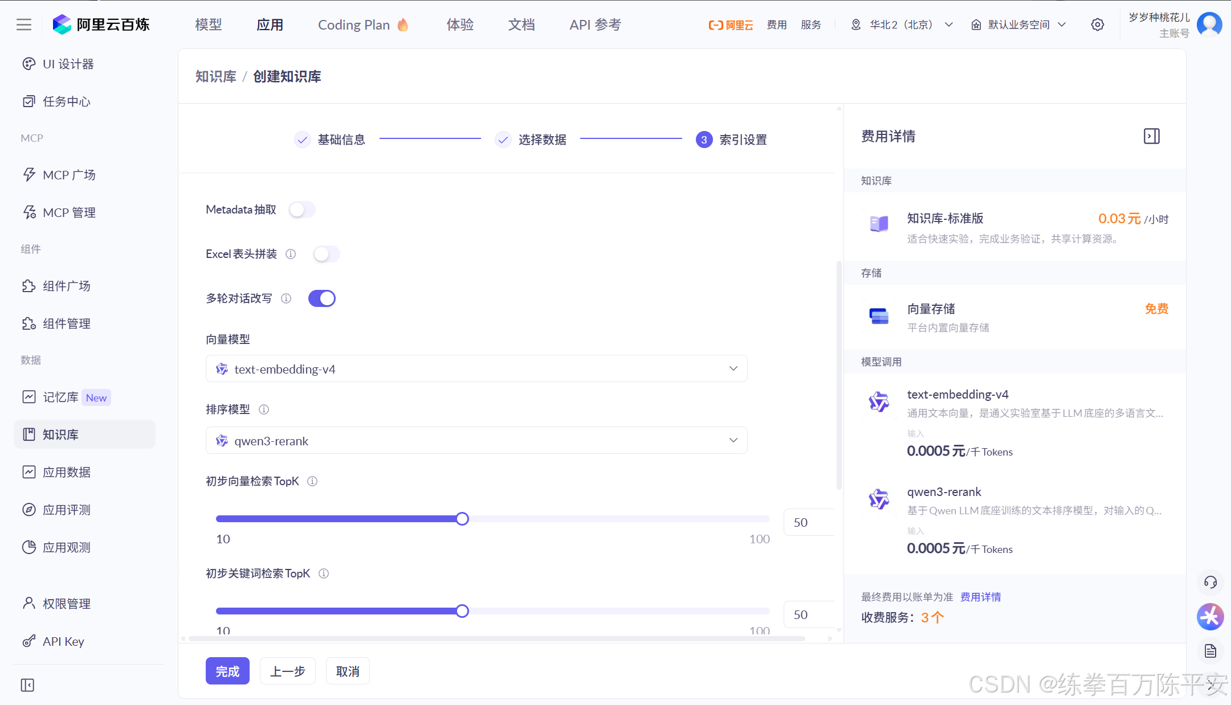The image size is (1231, 705).
Task: Click the 完成 button
Action: coord(227,671)
